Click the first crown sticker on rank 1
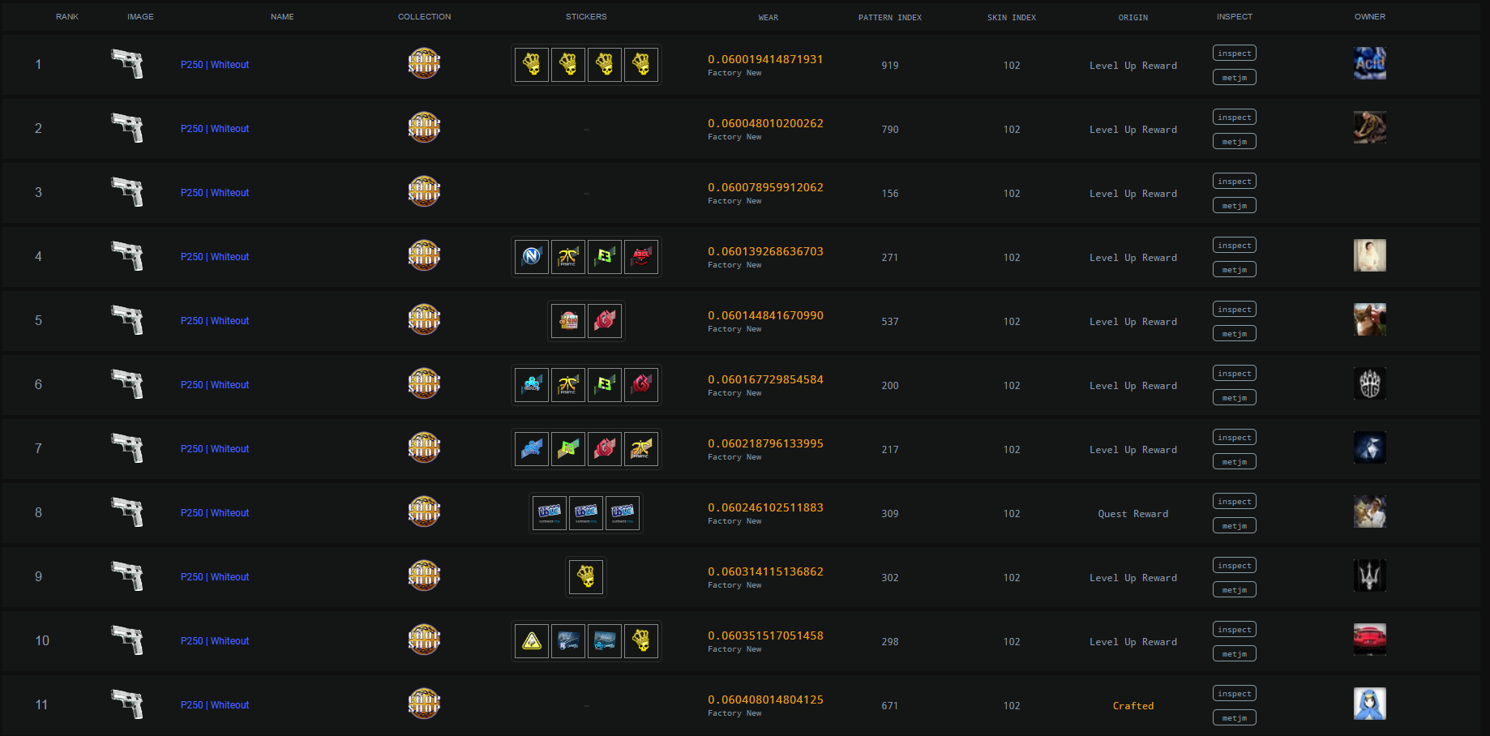 532,65
